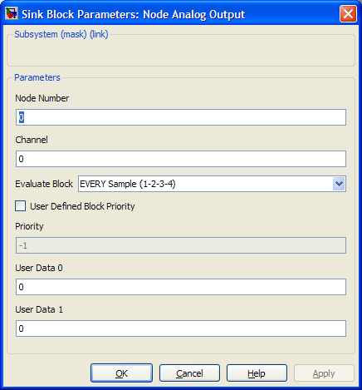The width and height of the screenshot is (362, 390).
Task: Click the Evaluate Block label
Action: [x=44, y=184]
